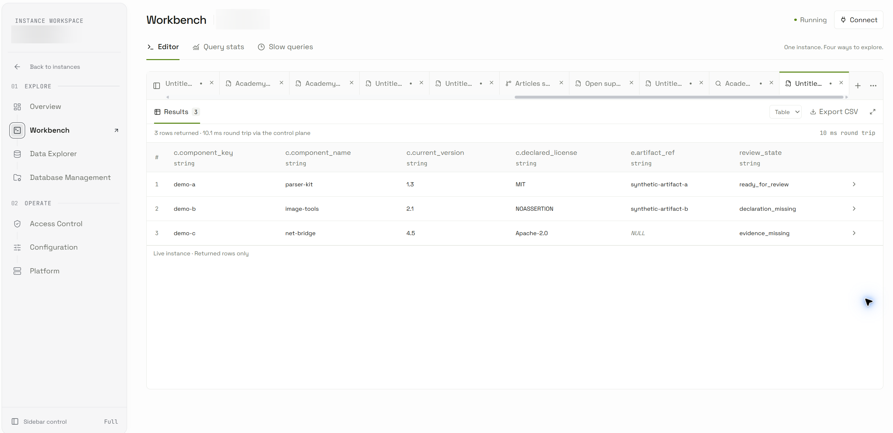The width and height of the screenshot is (893, 433).
Task: Toggle the editor side panel icon before the first Untitle... tab
Action: (157, 85)
